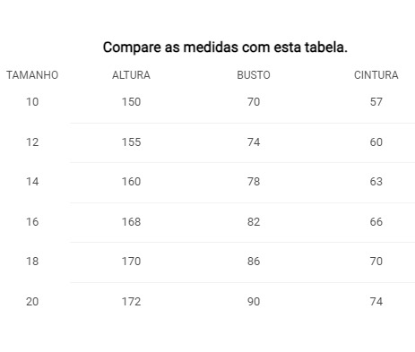Select size 16 in the TAMANHO column
The height and width of the screenshot is (352, 415).
point(32,222)
